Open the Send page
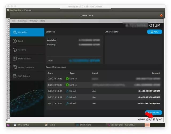This screenshot has height=134, width=171. click(x=27, y=41)
